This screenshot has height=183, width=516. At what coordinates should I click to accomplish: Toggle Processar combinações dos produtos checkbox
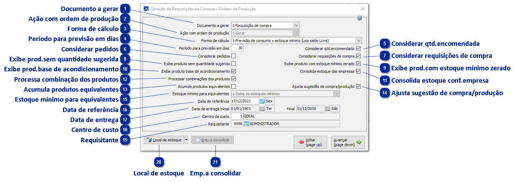point(234,79)
